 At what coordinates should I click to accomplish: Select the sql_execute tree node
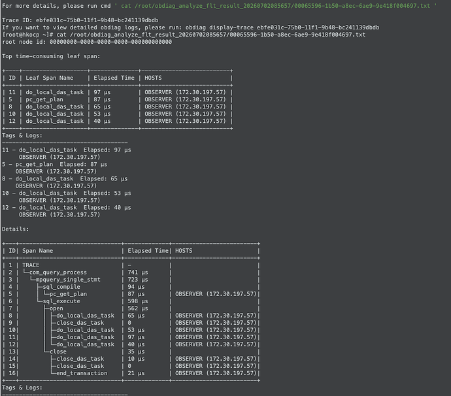[x=61, y=301]
